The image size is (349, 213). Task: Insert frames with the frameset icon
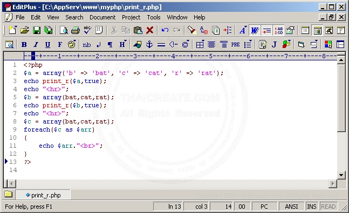pyautogui.click(x=340, y=45)
